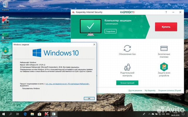Screen dimensions: 188x117
Task: Switch to Kaspersky taskbar icon
Action: pos(46,114)
